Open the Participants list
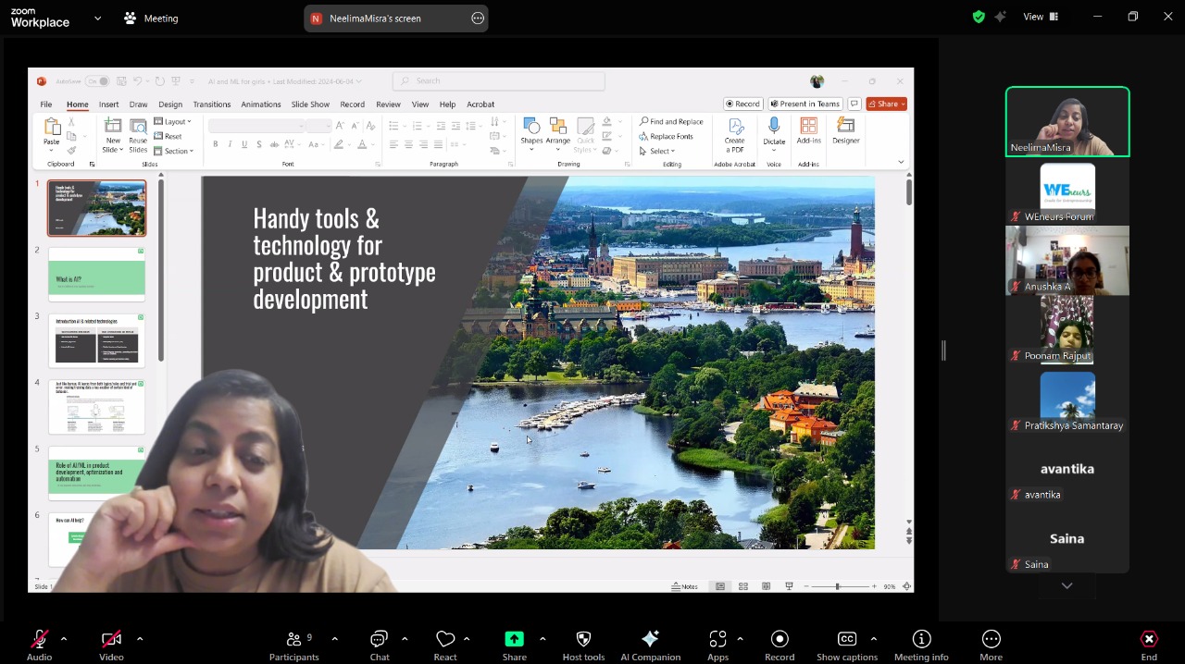The image size is (1185, 664). pos(293,645)
